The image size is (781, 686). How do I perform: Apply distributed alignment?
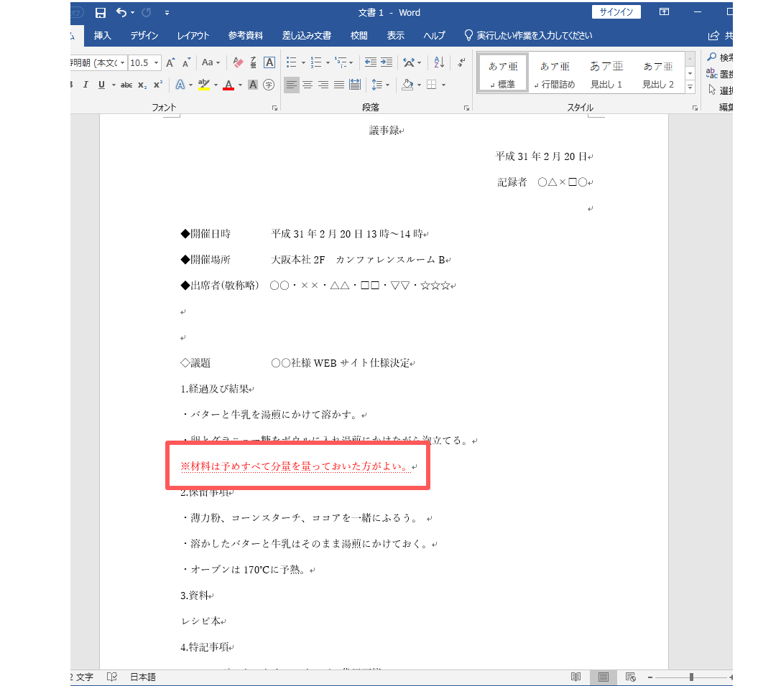pyautogui.click(x=355, y=85)
